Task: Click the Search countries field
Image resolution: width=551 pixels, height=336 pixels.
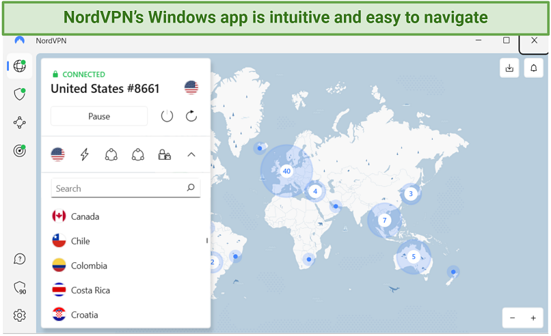Action: (x=126, y=188)
